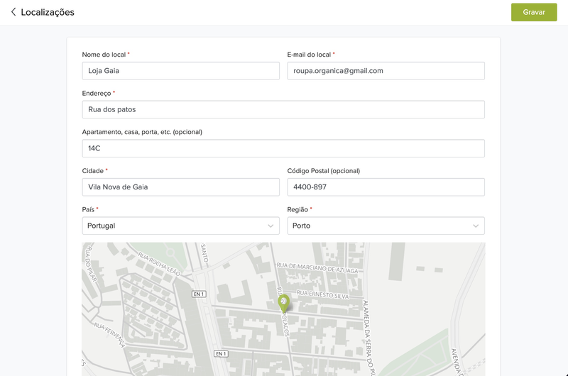Click Rua de Marciano de Azuaga map label
Viewport: 568px width, 376px height.
coord(317,267)
